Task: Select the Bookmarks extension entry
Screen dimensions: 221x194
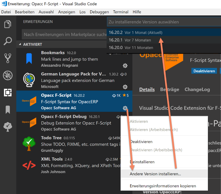Action: point(74,59)
